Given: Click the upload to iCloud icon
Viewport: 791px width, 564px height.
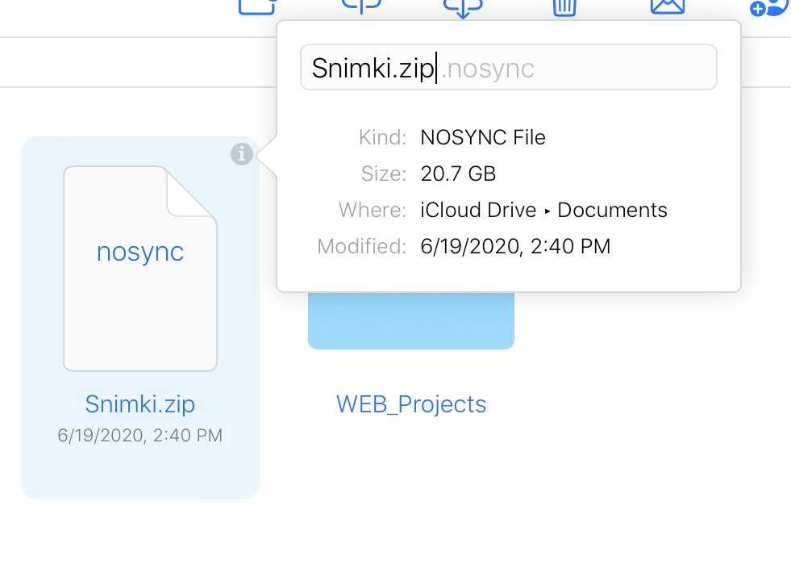Looking at the screenshot, I should 361,6.
